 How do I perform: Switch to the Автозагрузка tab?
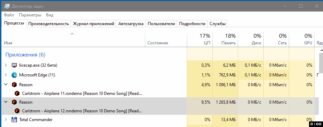pyautogui.click(x=131, y=24)
